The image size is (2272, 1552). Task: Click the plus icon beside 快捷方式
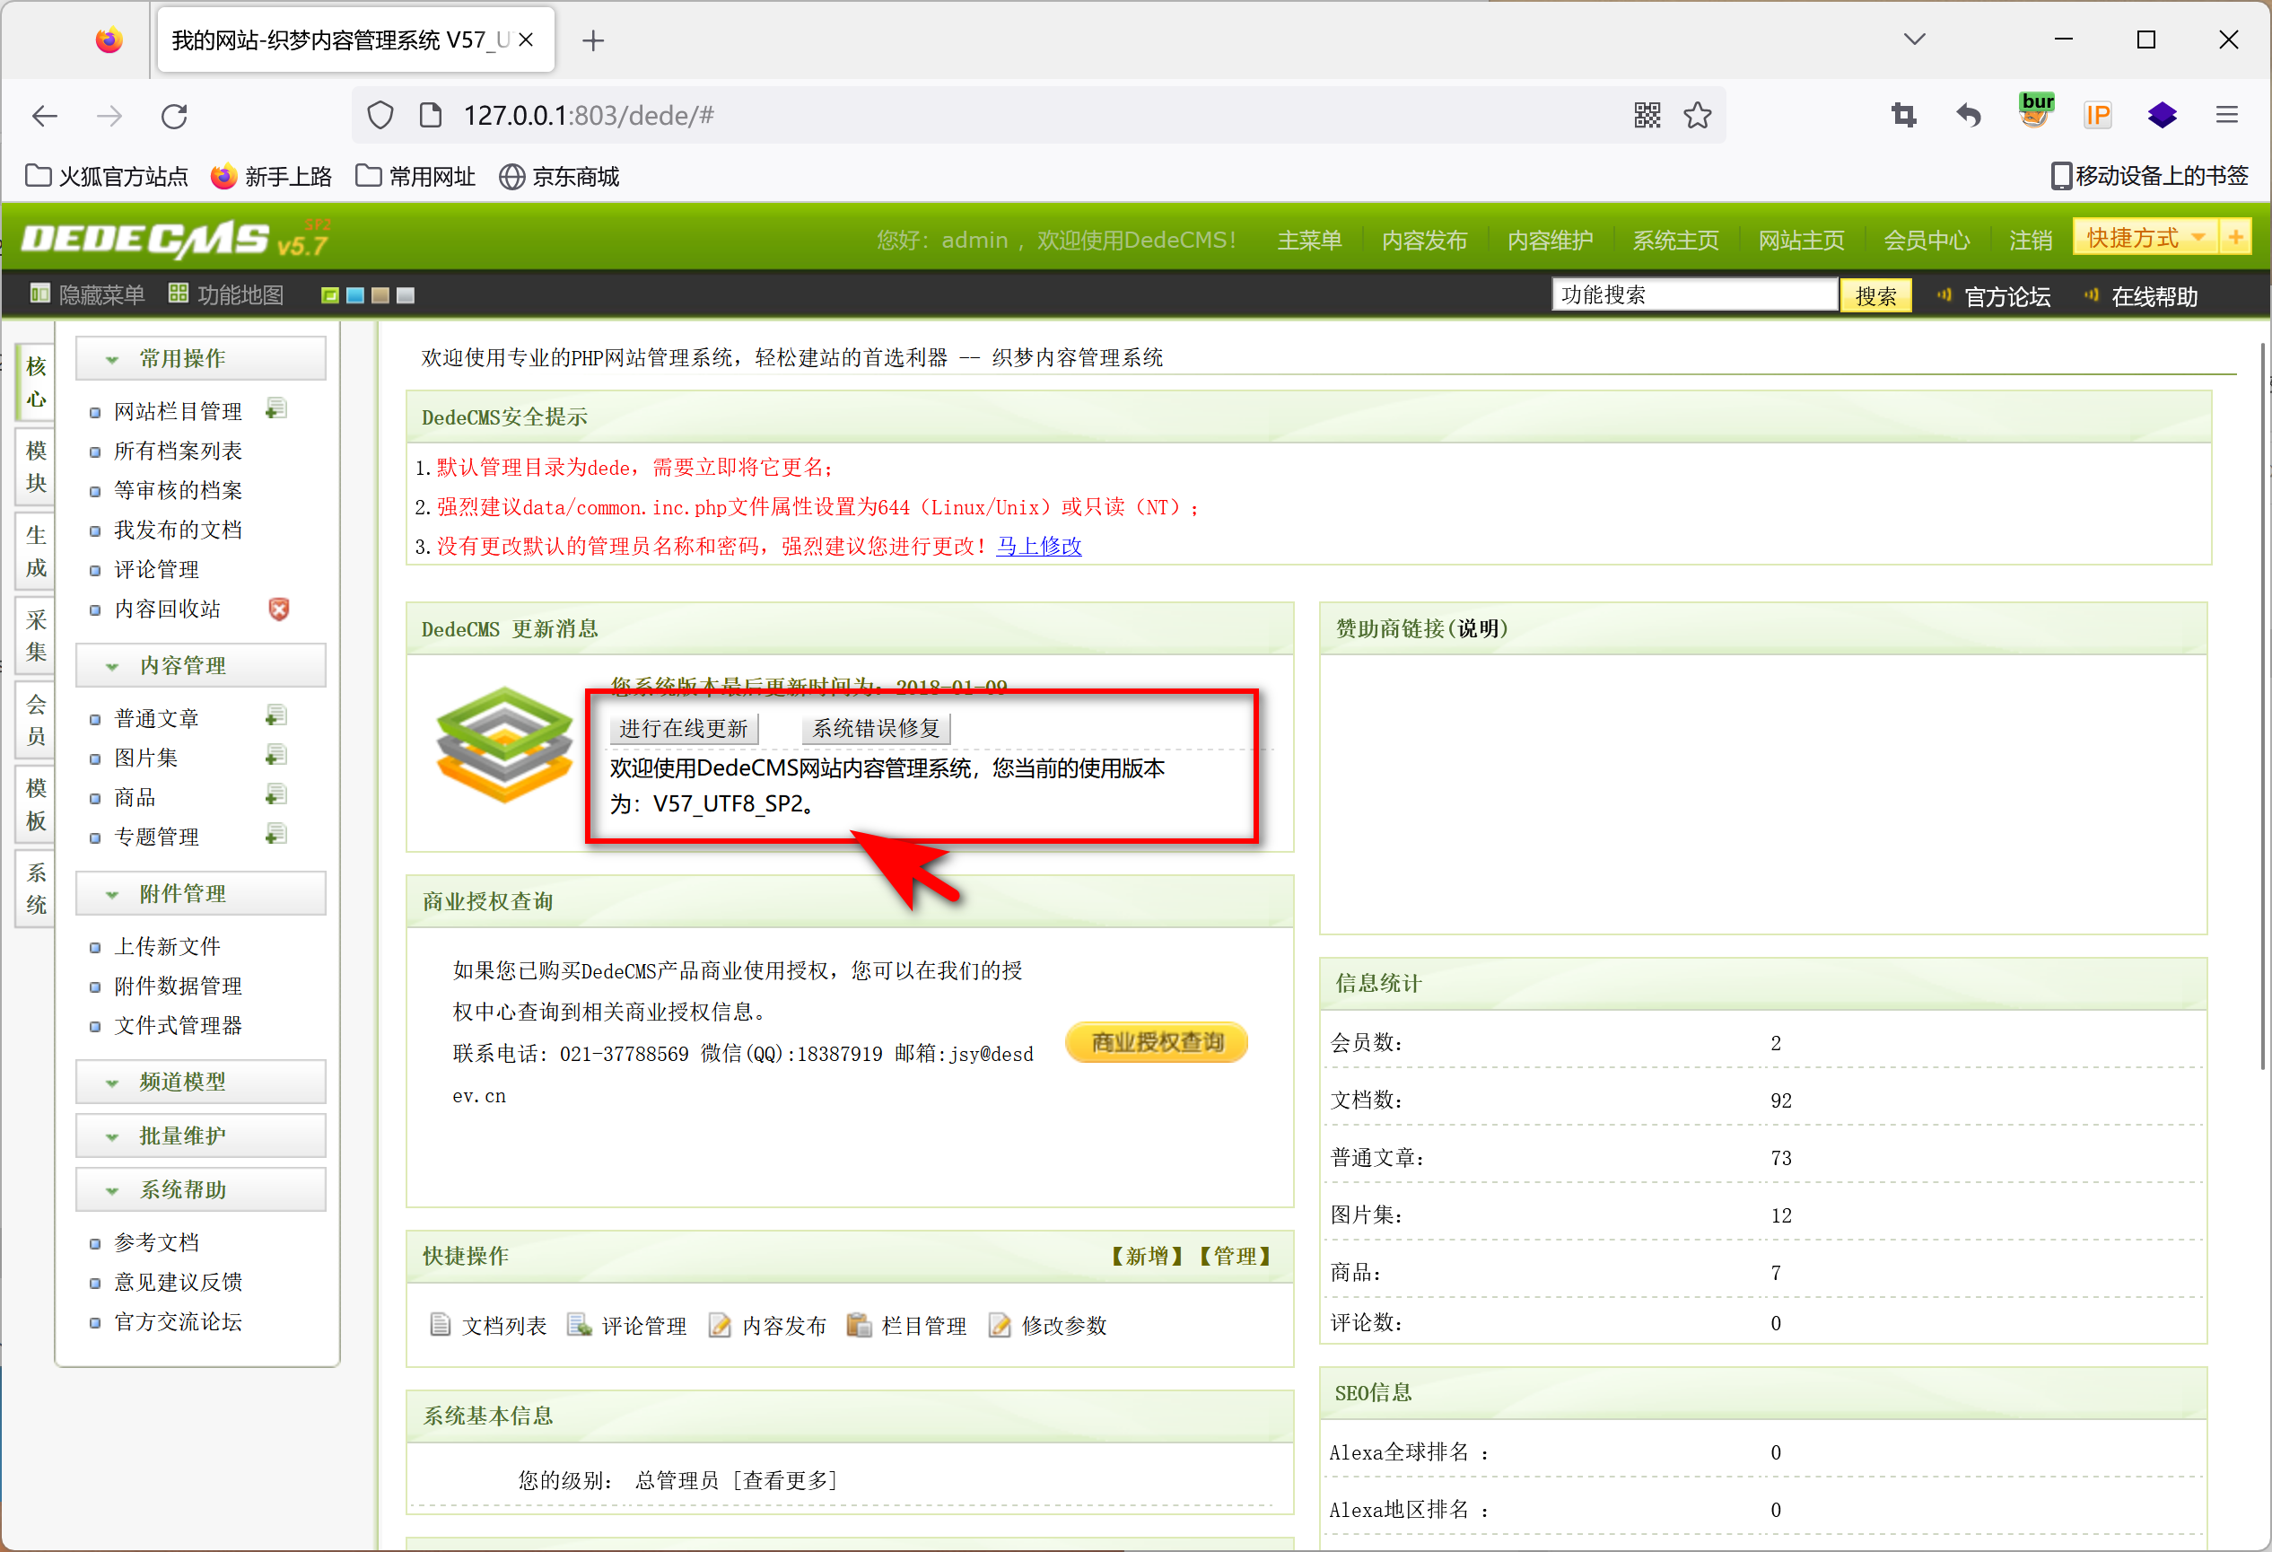(x=2235, y=238)
